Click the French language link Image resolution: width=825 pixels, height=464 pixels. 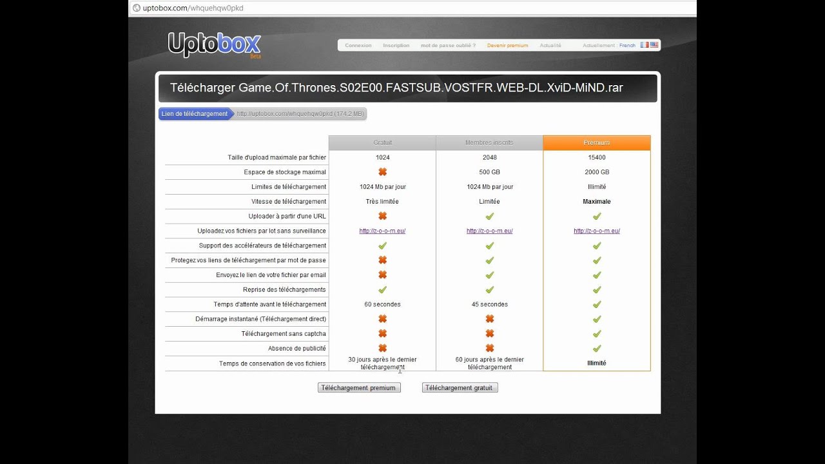pos(627,46)
